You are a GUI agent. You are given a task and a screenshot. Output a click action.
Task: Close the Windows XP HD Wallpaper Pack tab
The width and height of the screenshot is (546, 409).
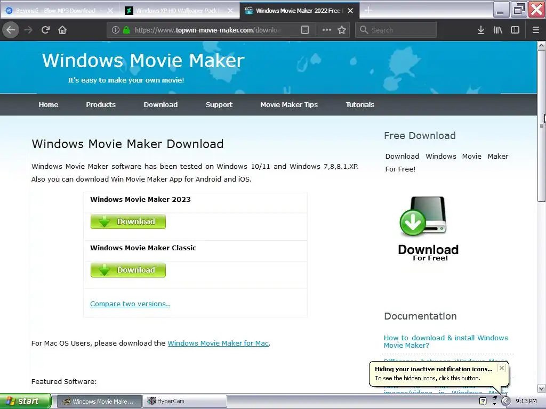pyautogui.click(x=230, y=11)
